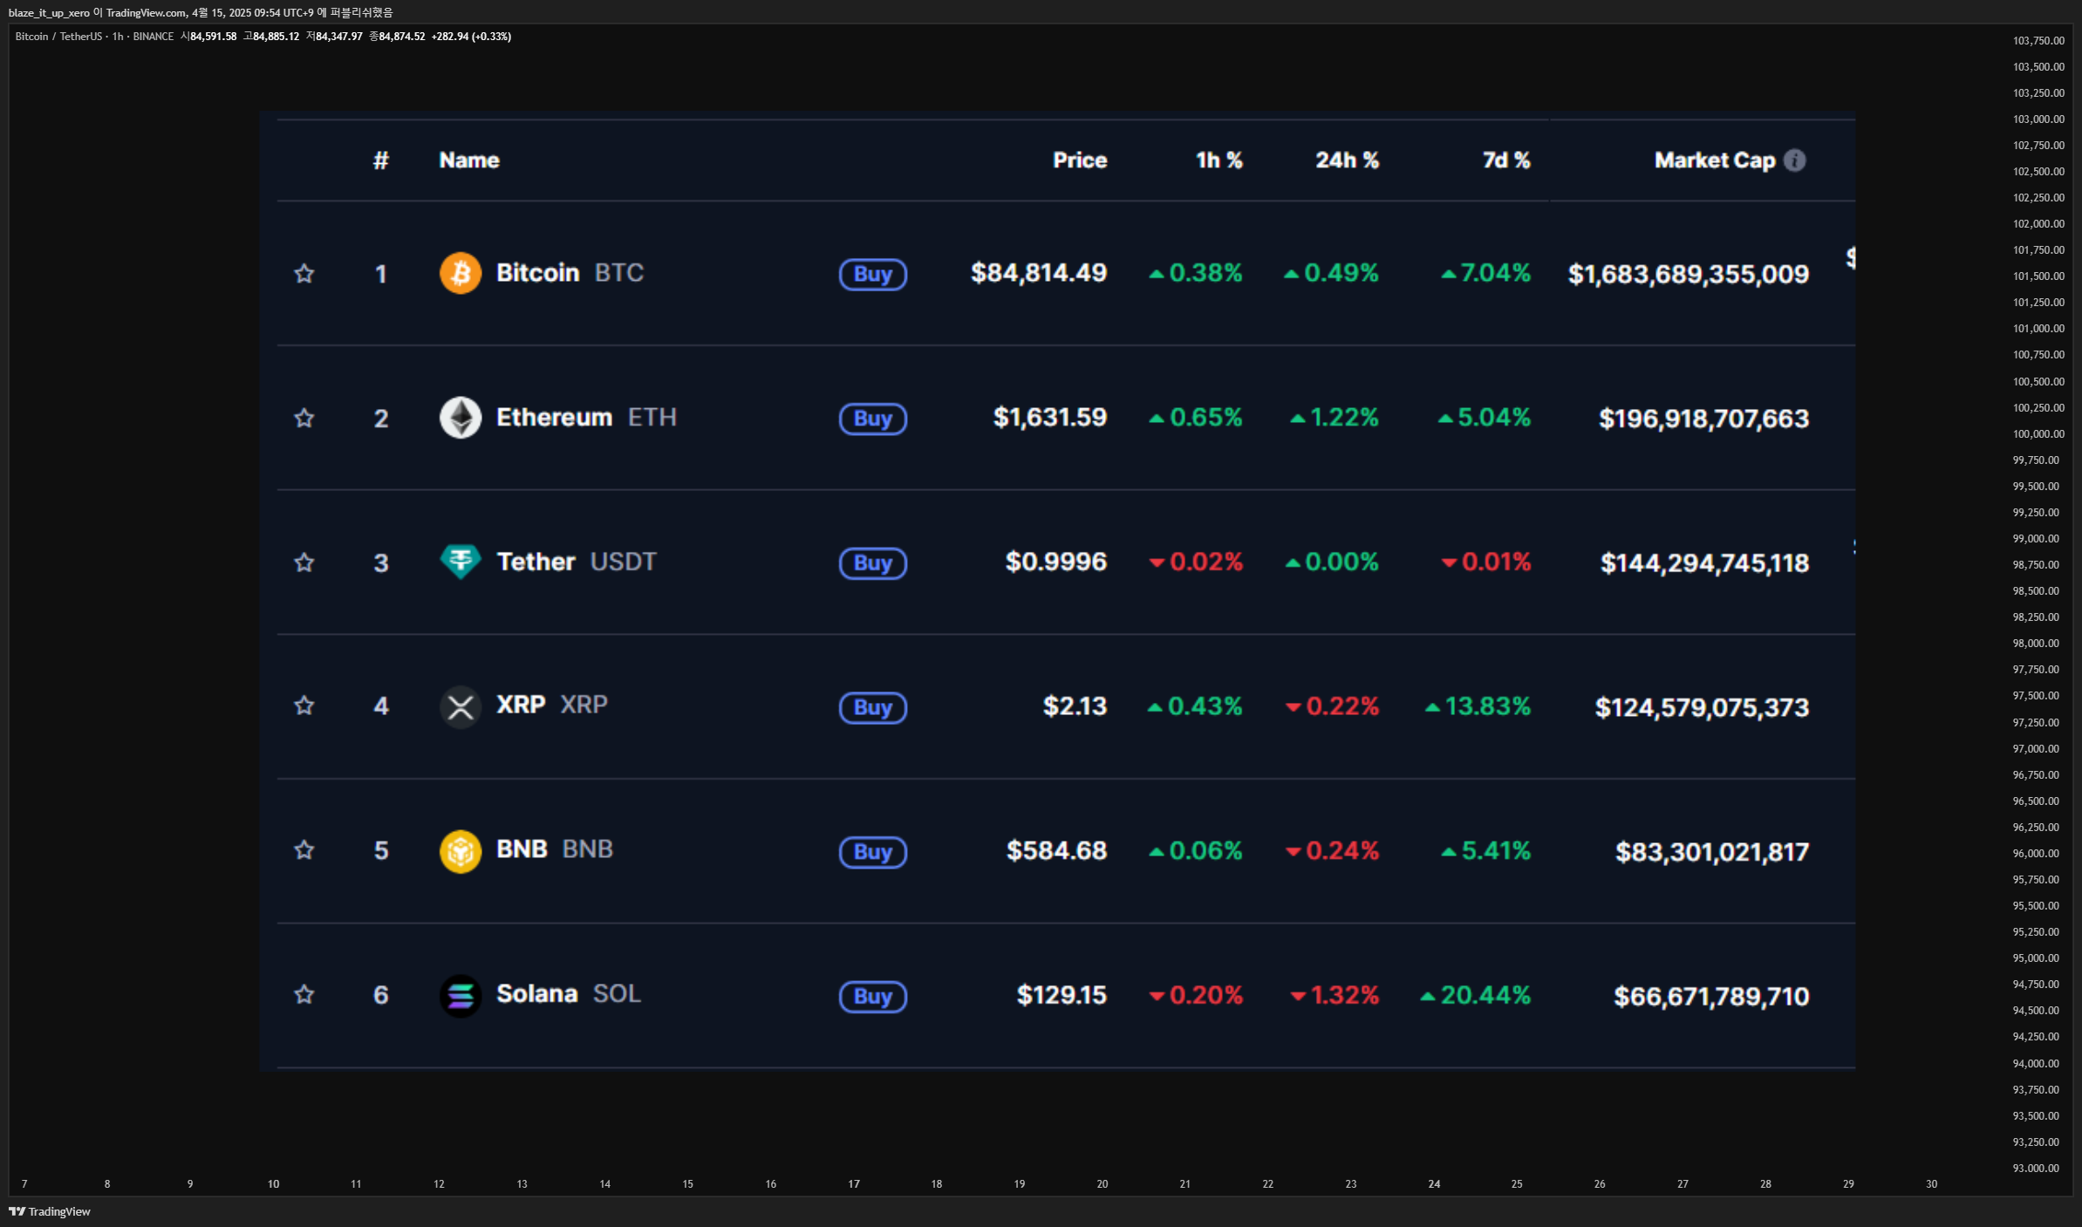
Task: Click the Buy button for Ethereum
Action: pyautogui.click(x=873, y=419)
